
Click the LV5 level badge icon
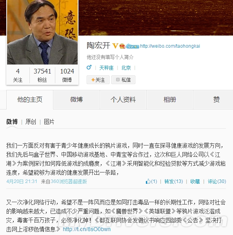(x=133, y=46)
